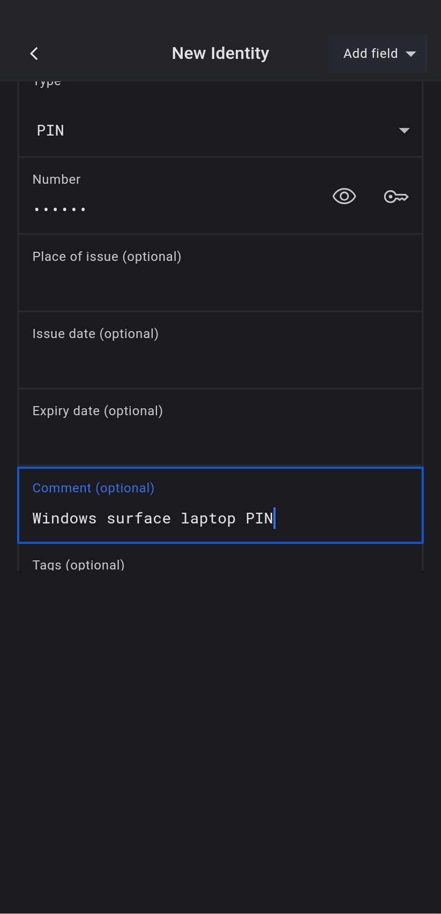The image size is (441, 914).
Task: Click the Add field dropdown arrow
Action: (x=411, y=54)
